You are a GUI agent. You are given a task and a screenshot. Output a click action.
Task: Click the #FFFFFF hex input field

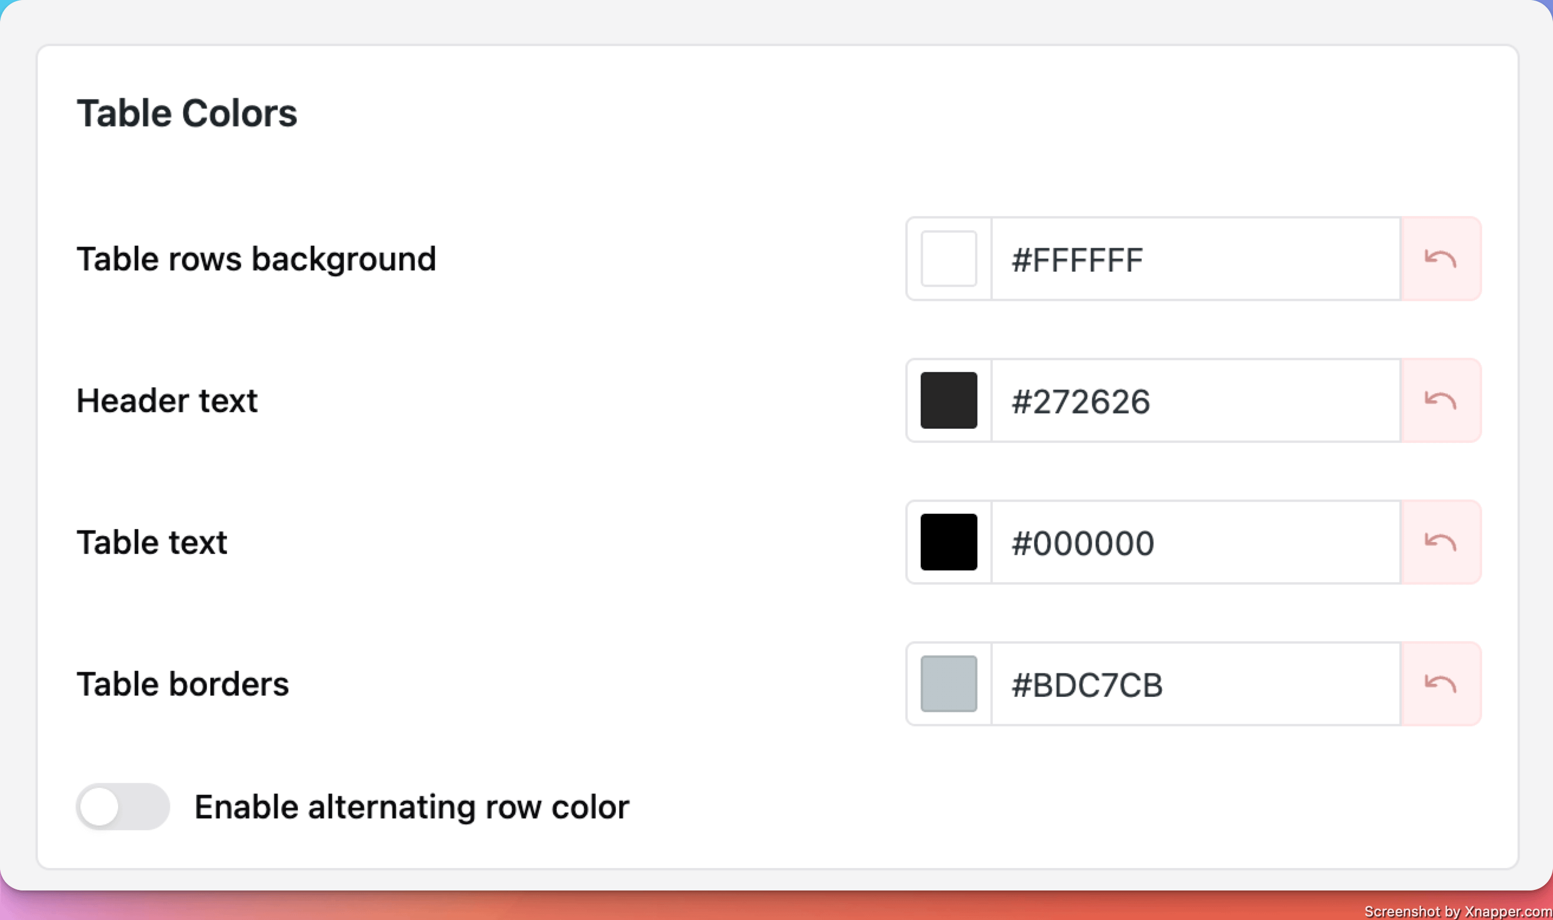coord(1195,259)
